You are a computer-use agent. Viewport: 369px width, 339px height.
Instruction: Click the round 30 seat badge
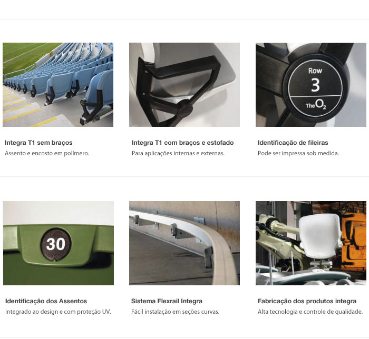56,244
